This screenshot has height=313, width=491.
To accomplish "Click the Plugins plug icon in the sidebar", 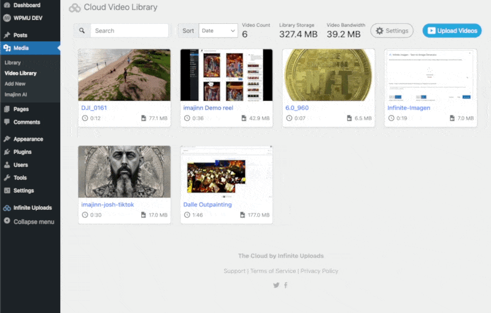I will [x=7, y=152].
